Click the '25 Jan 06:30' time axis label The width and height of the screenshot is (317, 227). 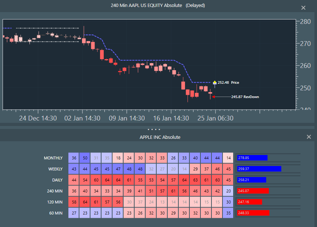[215, 118]
